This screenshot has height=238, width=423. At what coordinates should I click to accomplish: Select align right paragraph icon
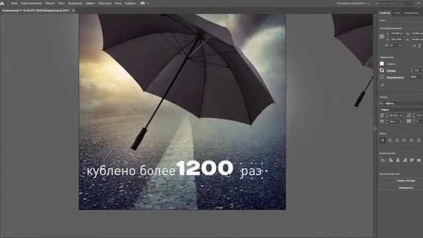tap(397, 140)
